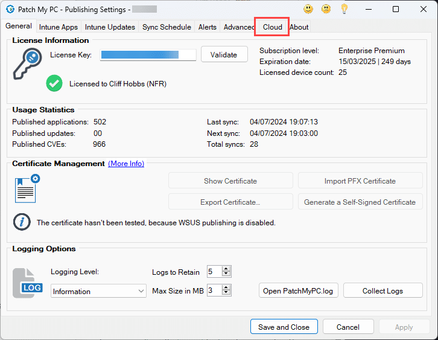Open the More Info certificate link
Screen dimensions: 438x340
pos(126,164)
